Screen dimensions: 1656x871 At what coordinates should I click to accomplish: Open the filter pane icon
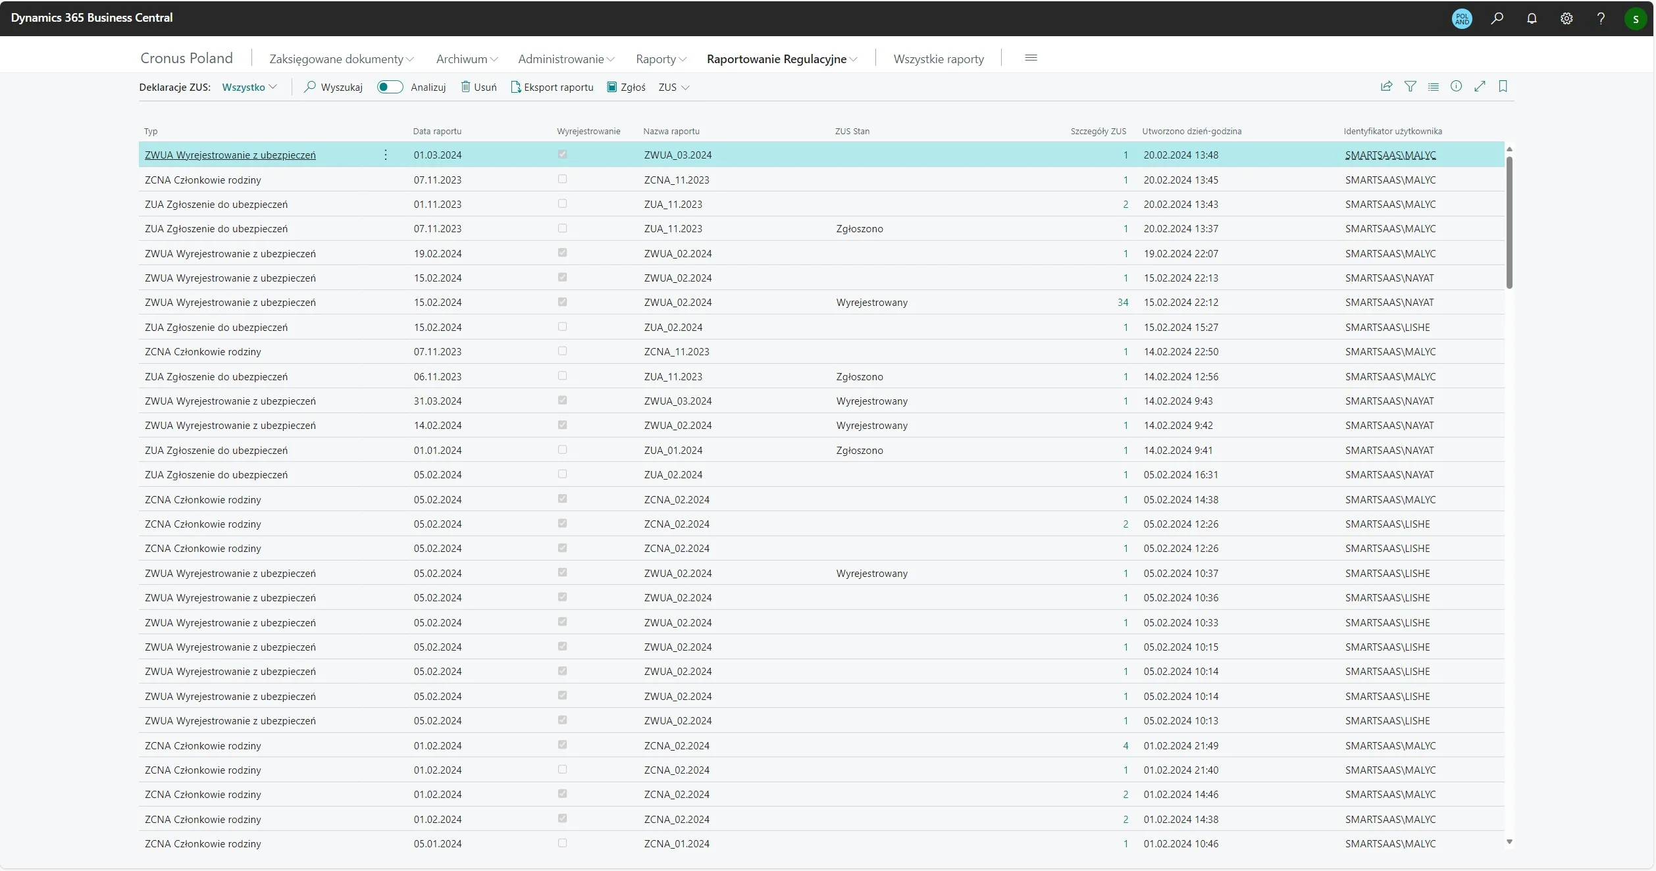[1410, 86]
